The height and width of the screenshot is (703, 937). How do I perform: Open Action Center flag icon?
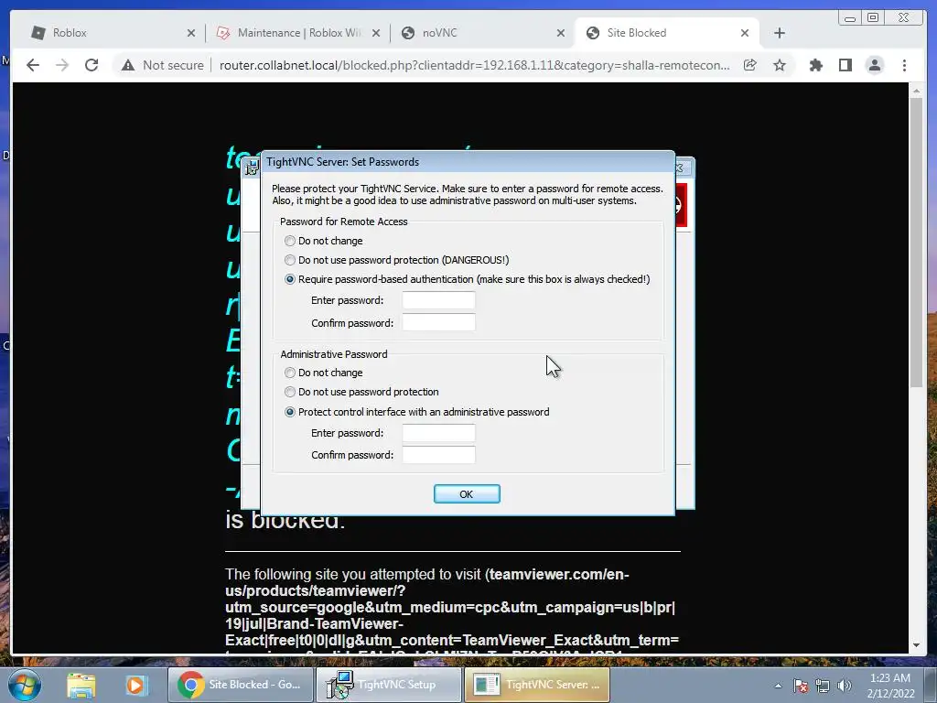[x=801, y=686]
